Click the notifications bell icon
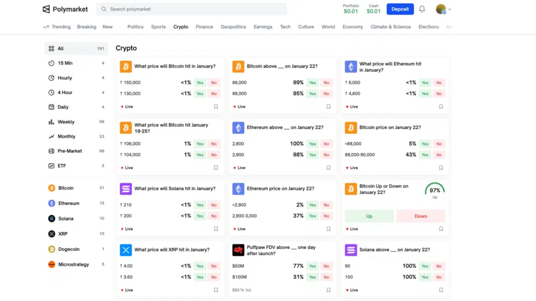536x301 pixels. click(x=422, y=9)
